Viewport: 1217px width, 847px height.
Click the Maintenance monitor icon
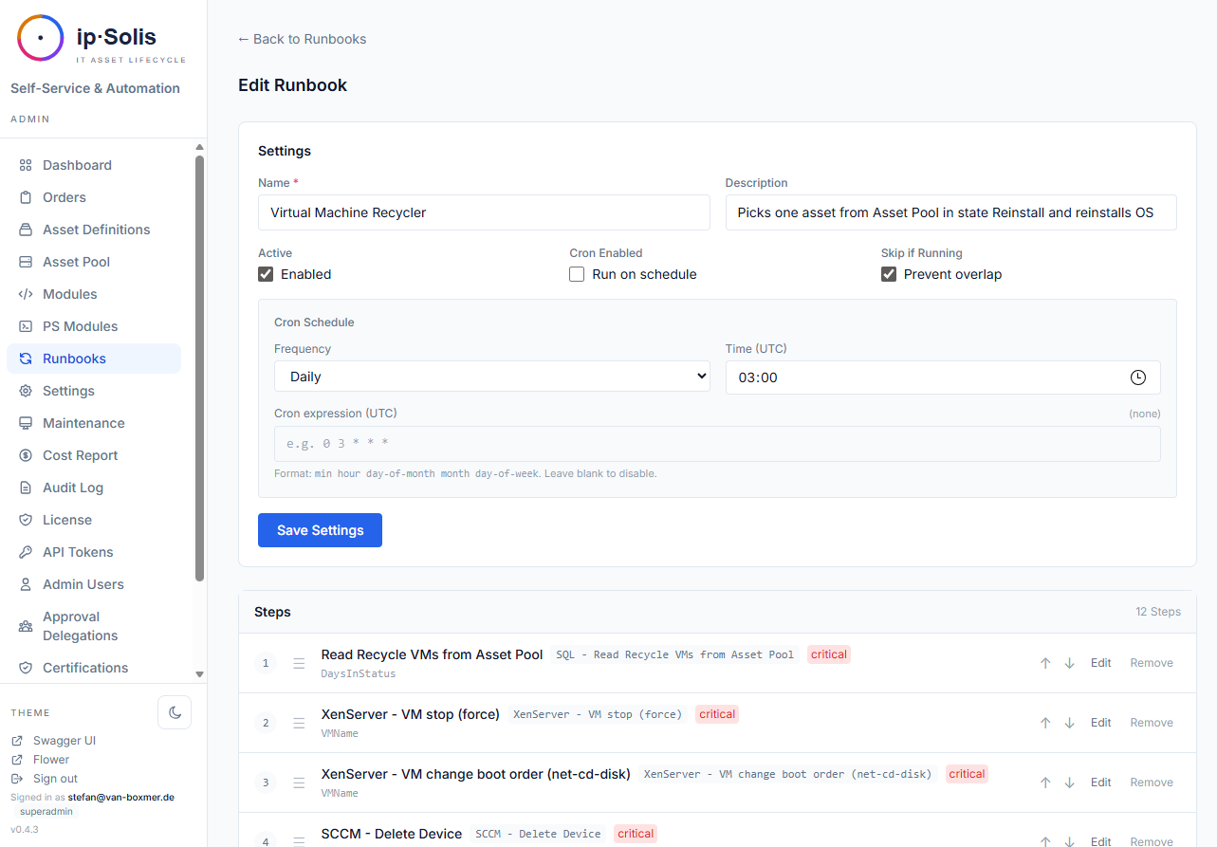coord(26,423)
